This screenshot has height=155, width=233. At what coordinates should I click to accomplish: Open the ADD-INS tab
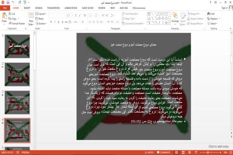coord(123,8)
